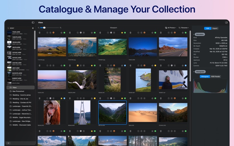Clear the SONY search query
The height and width of the screenshot is (146, 234).
tap(33, 28)
